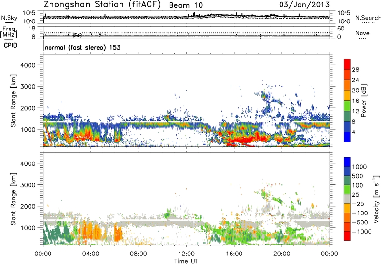Pick the blue top segment of velocity colorbar
Image resolution: width=381 pixels, height=264 pixels.
(x=347, y=162)
